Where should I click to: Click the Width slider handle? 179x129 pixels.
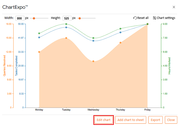34,18
